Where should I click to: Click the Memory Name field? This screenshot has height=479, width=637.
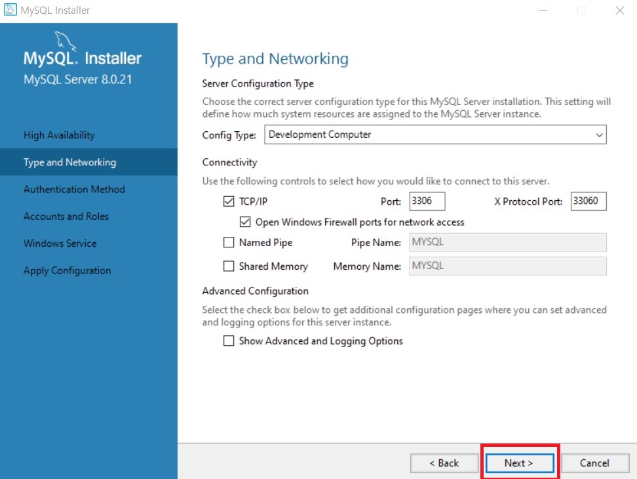click(508, 266)
